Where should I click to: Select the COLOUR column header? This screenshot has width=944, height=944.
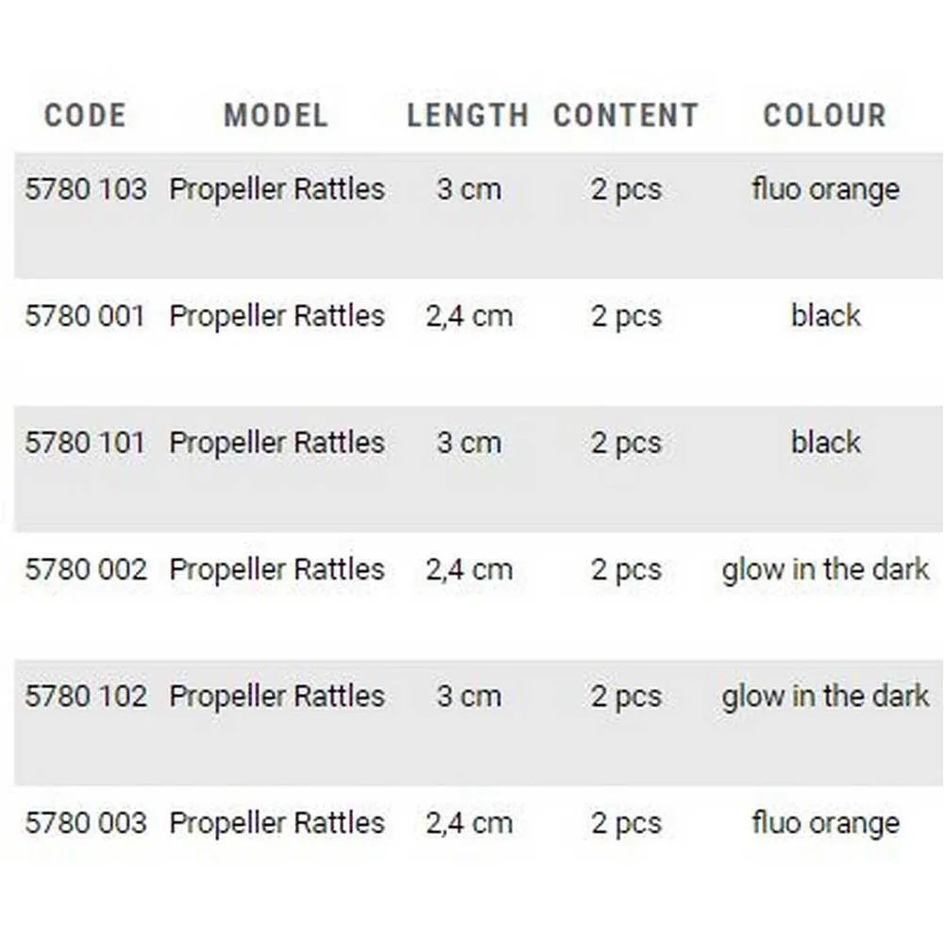tap(825, 115)
